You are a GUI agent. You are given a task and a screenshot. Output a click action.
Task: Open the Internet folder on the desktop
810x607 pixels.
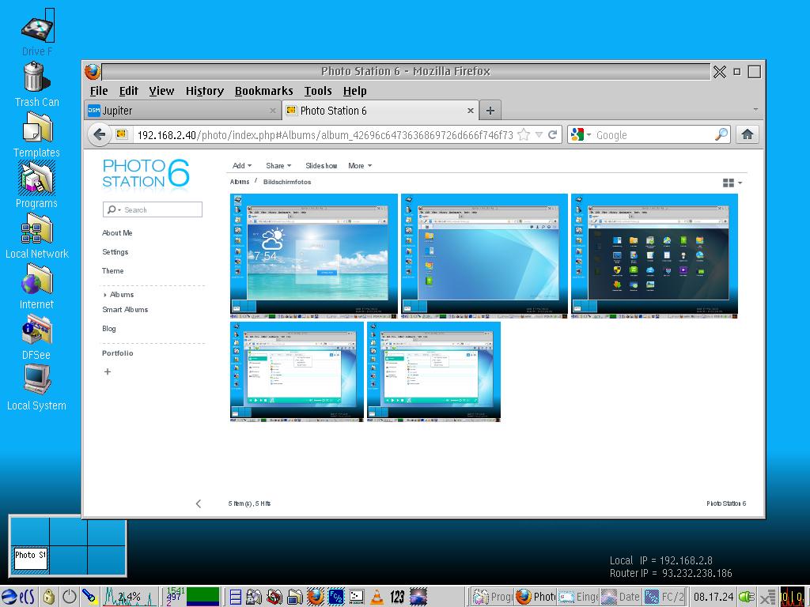pos(36,286)
